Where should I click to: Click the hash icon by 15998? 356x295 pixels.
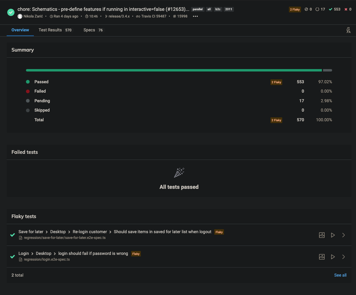pyautogui.click(x=175, y=16)
